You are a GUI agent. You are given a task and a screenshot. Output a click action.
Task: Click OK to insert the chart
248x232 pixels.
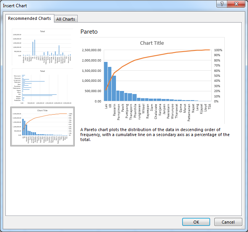tap(196, 222)
